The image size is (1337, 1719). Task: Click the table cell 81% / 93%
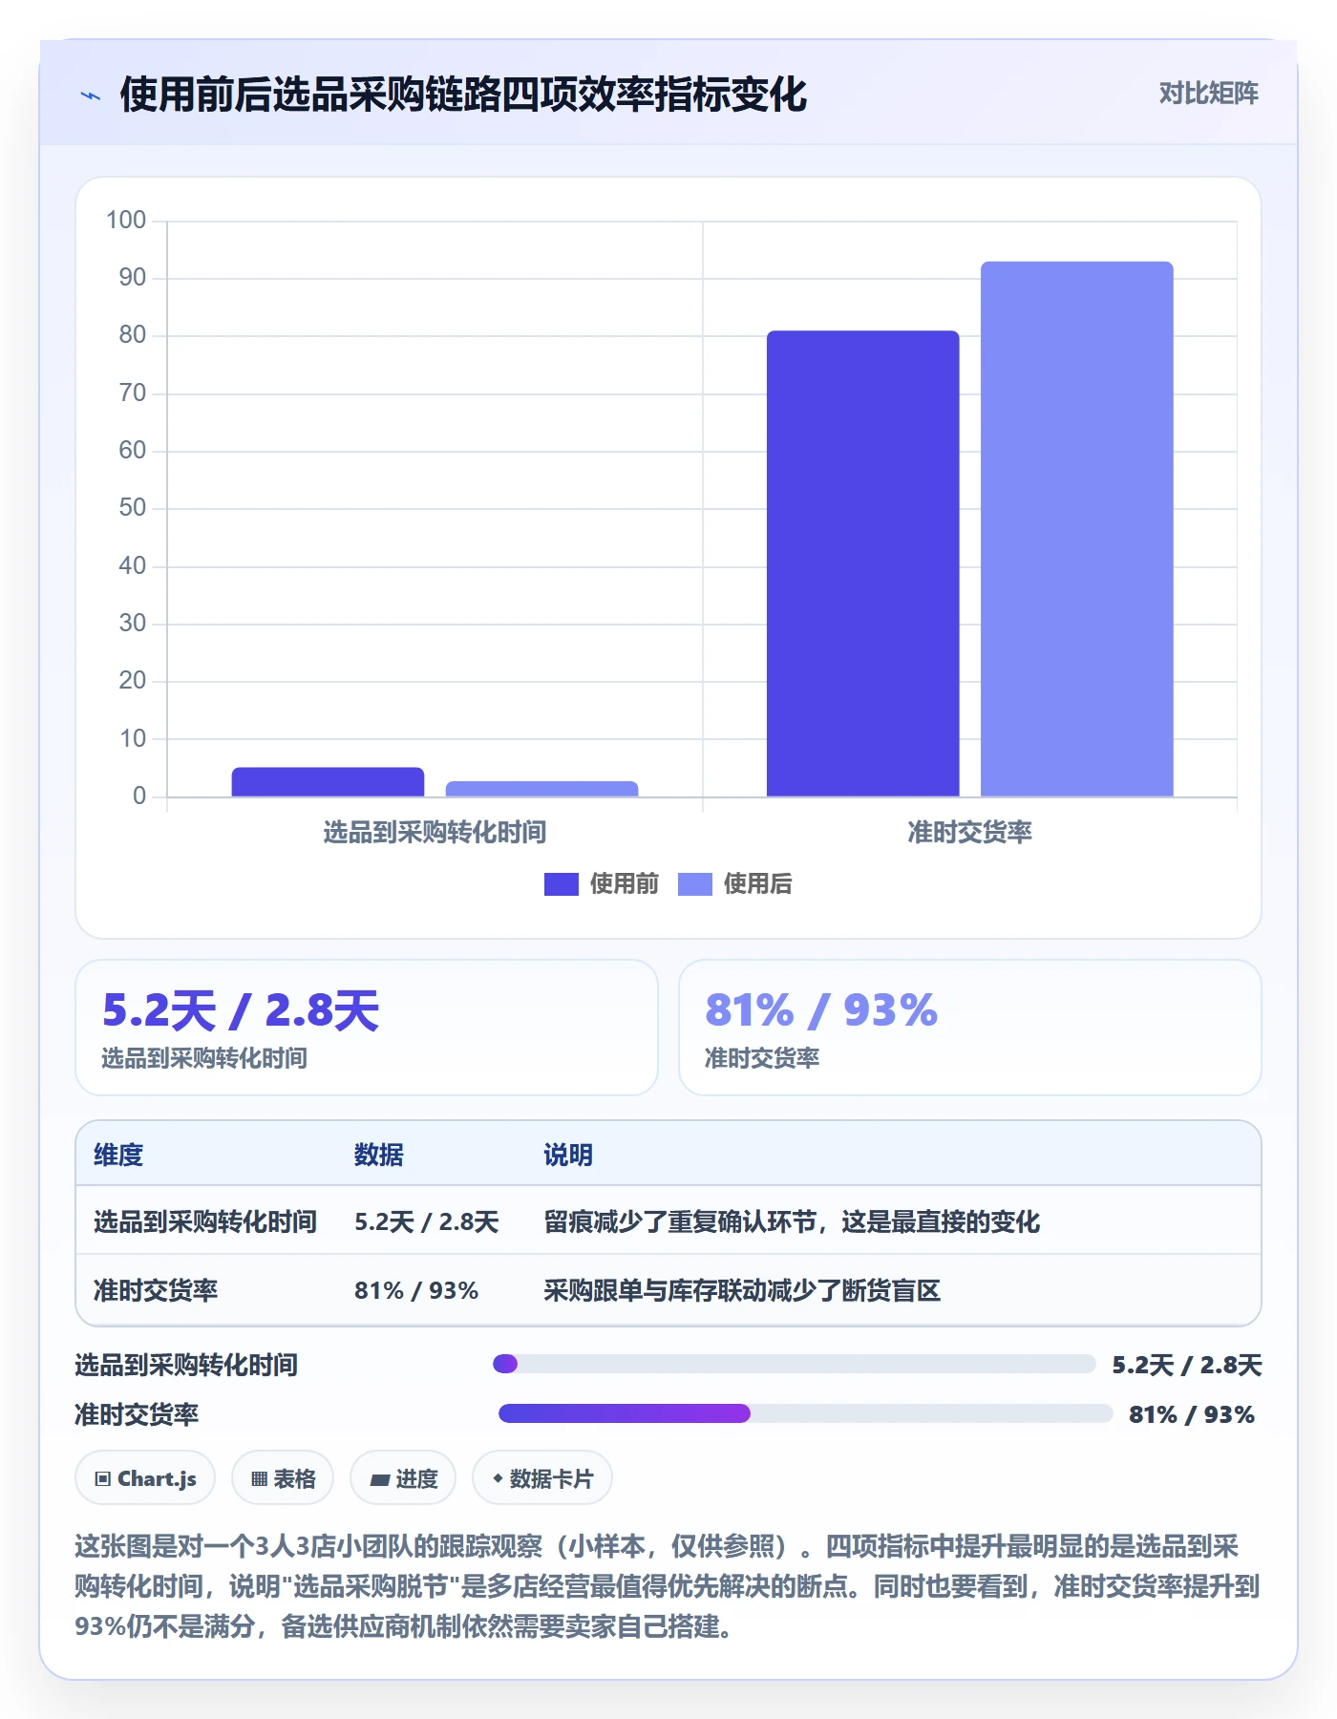coord(416,1290)
